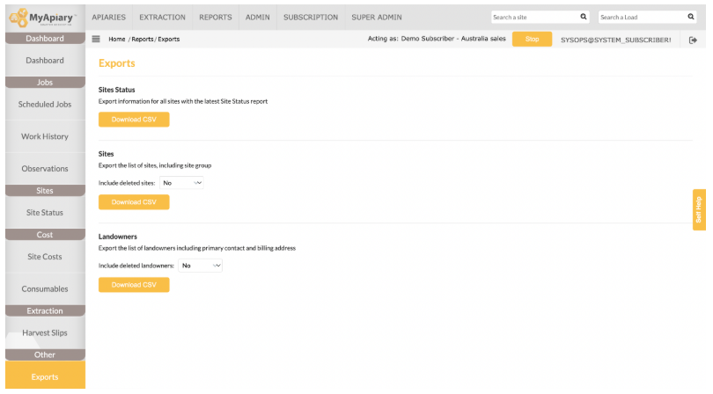Download CSV for Sites export

tap(134, 202)
